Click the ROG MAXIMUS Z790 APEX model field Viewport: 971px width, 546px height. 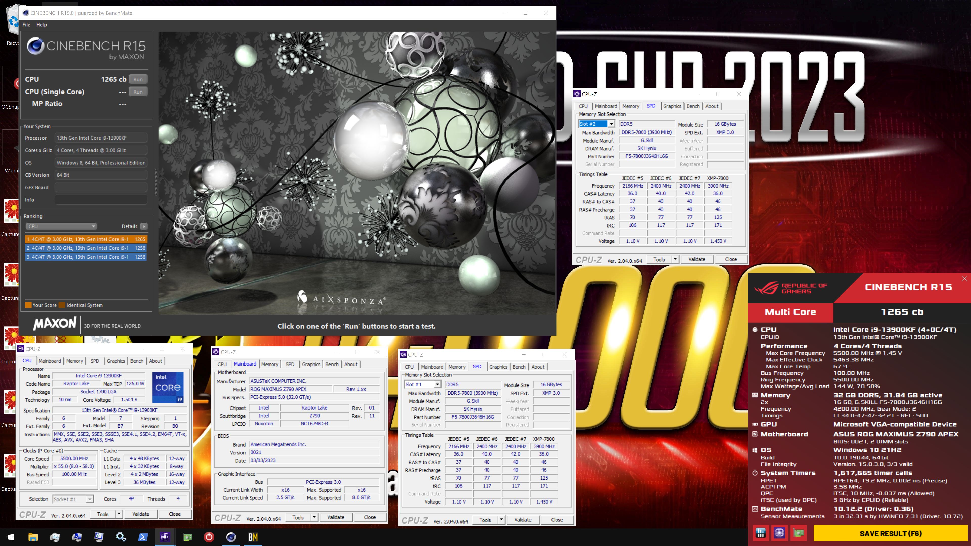point(291,389)
